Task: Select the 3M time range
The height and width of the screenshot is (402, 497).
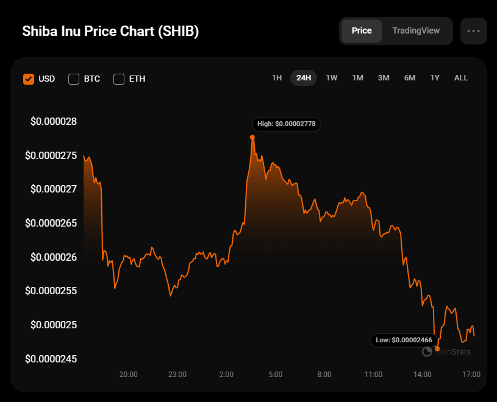Action: click(384, 78)
